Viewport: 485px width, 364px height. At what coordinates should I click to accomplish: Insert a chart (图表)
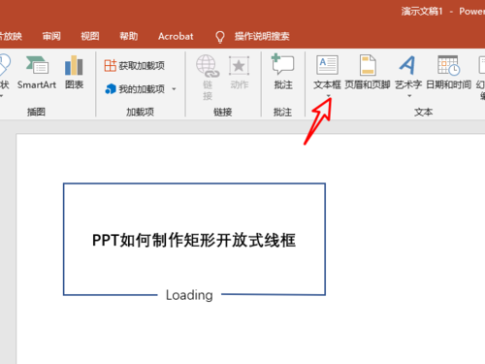[74, 73]
